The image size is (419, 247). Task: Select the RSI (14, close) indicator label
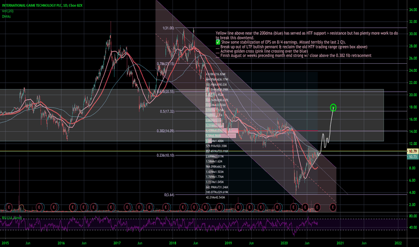tap(12, 218)
